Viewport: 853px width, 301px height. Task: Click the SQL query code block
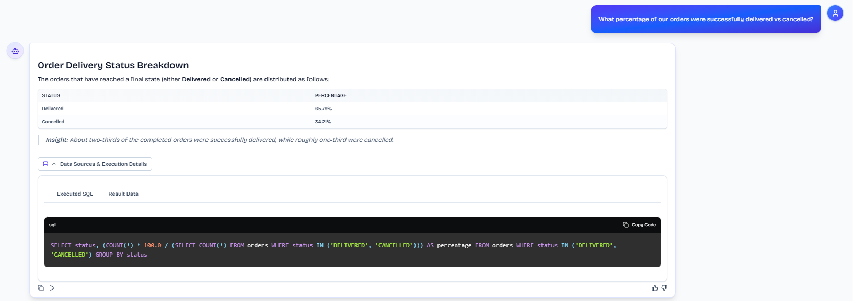[x=352, y=250]
